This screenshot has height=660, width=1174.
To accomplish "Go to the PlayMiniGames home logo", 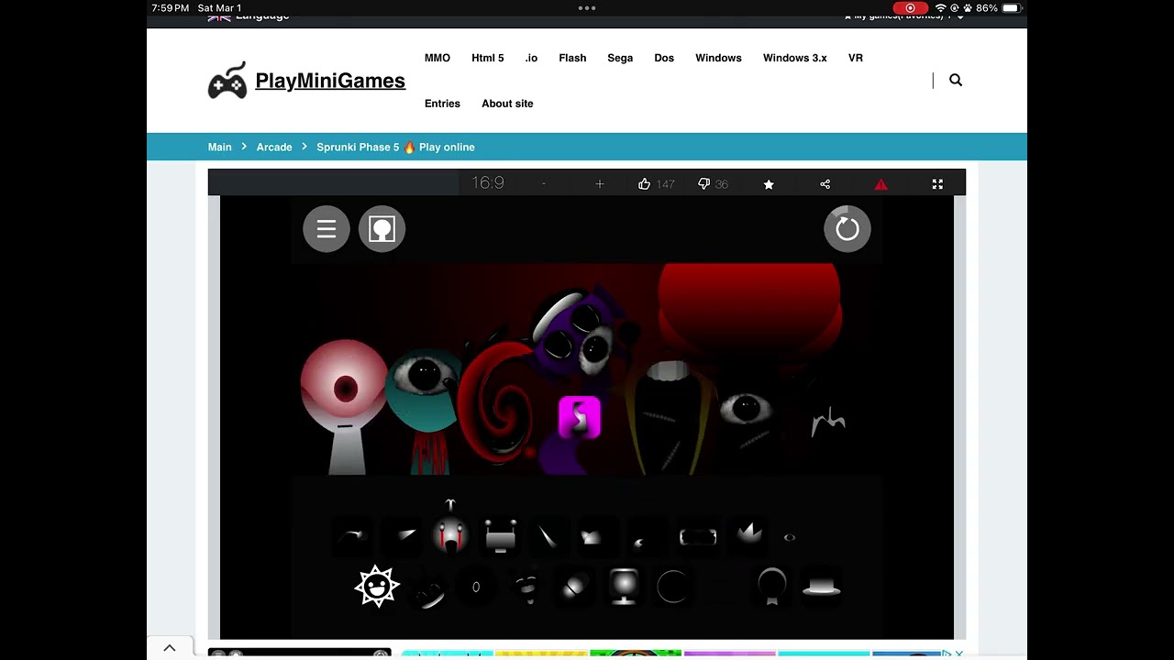I will [306, 81].
